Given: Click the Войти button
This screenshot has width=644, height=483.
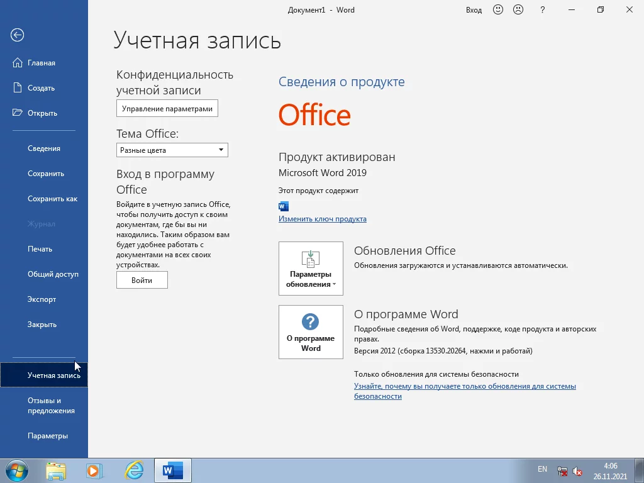Looking at the screenshot, I should point(142,280).
